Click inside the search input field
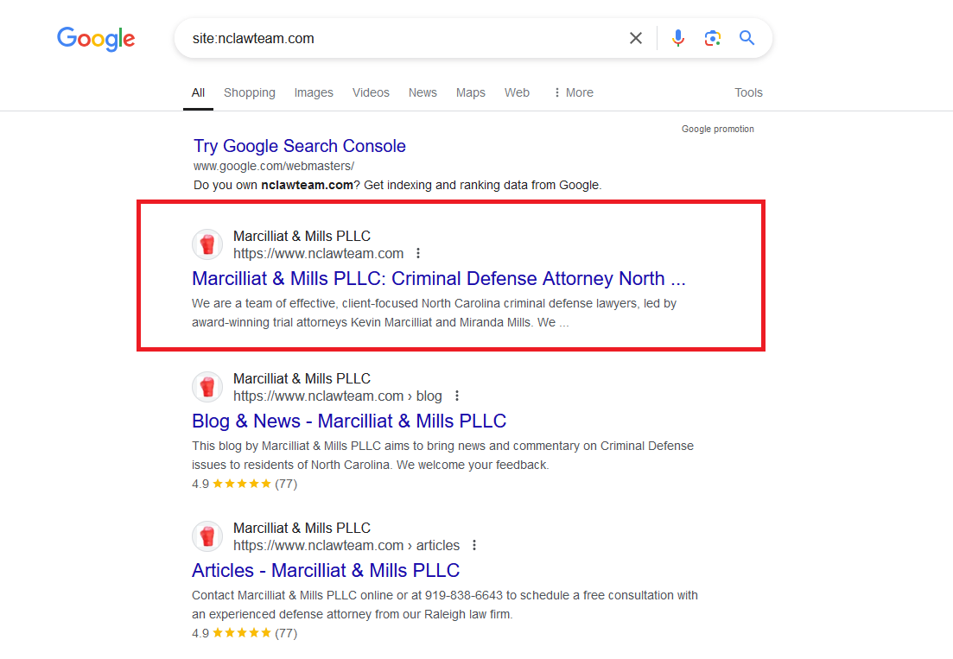Screen dimensions: 953x659 389,37
